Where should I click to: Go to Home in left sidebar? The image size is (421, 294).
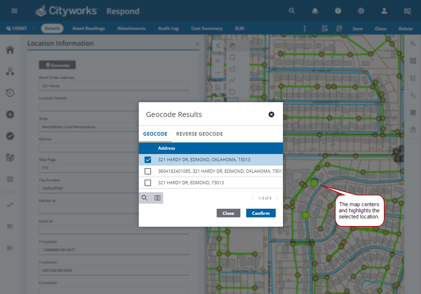tap(10, 50)
